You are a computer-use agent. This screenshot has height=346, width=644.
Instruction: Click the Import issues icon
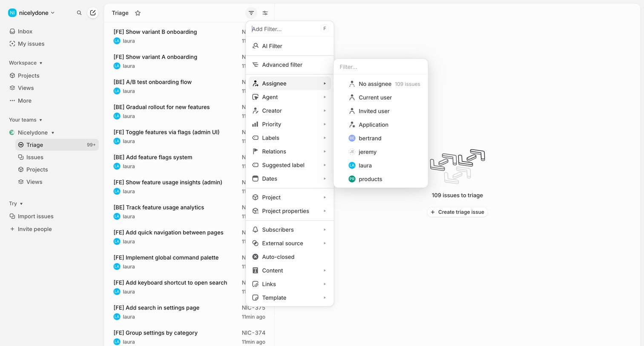tap(12, 216)
